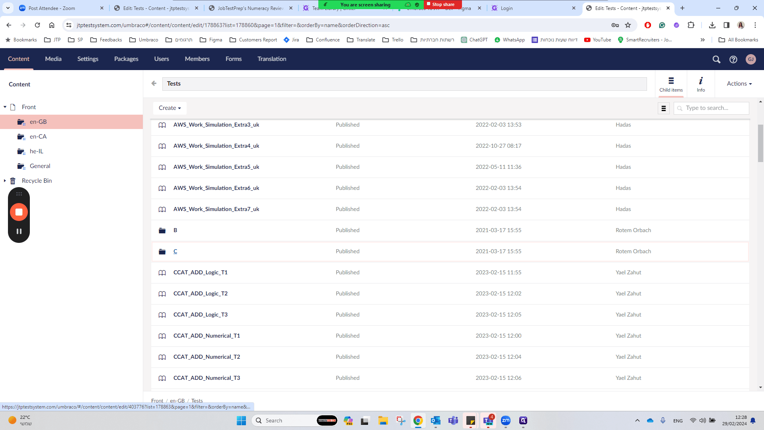Viewport: 764px width, 430px height.
Task: Open the Umbraco search magnifier icon
Action: pyautogui.click(x=716, y=59)
